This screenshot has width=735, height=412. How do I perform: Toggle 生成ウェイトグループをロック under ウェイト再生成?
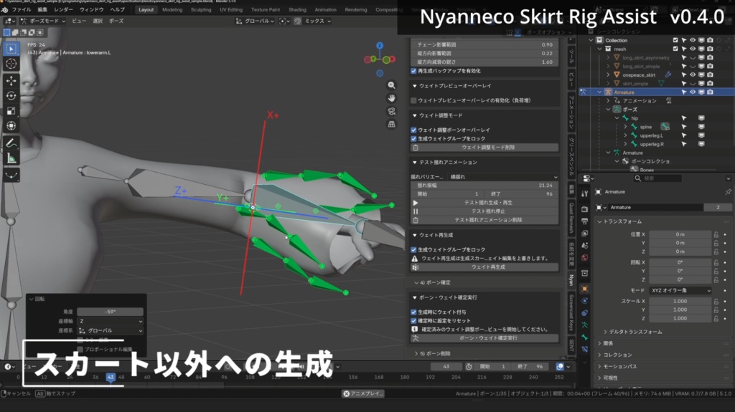click(x=413, y=250)
